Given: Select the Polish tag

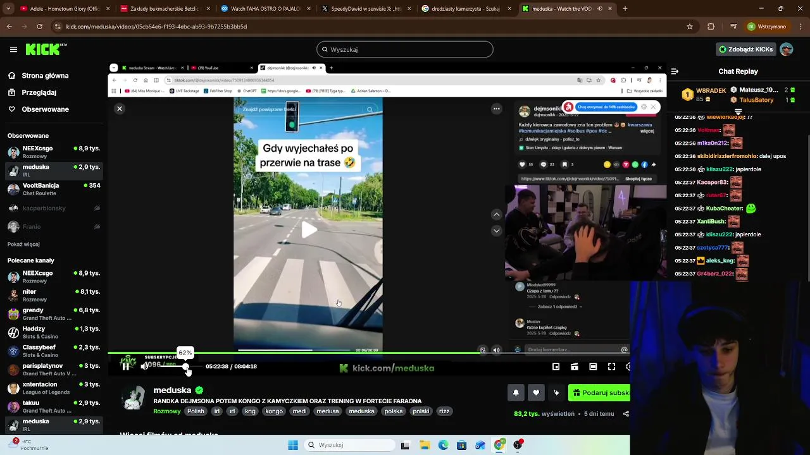Looking at the screenshot, I should (x=196, y=411).
